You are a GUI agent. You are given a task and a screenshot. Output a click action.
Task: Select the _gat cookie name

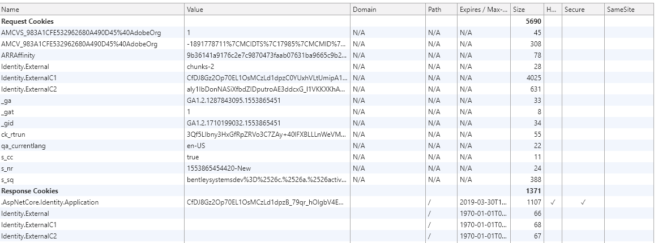coord(7,111)
